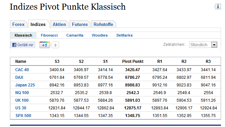Open the DAX index link

(19, 77)
